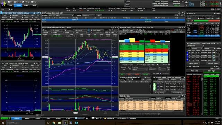This screenshot has height=125, width=222.
Task: Open the Options workspace tab
Action: click(37, 118)
